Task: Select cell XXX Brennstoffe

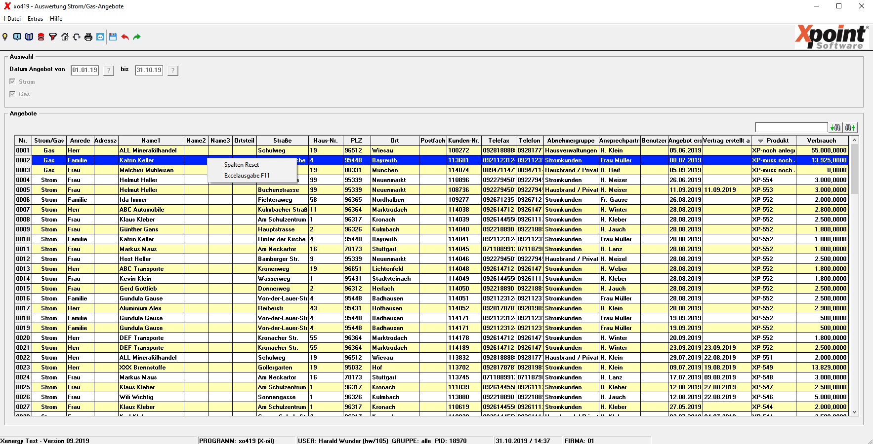Action: point(151,368)
